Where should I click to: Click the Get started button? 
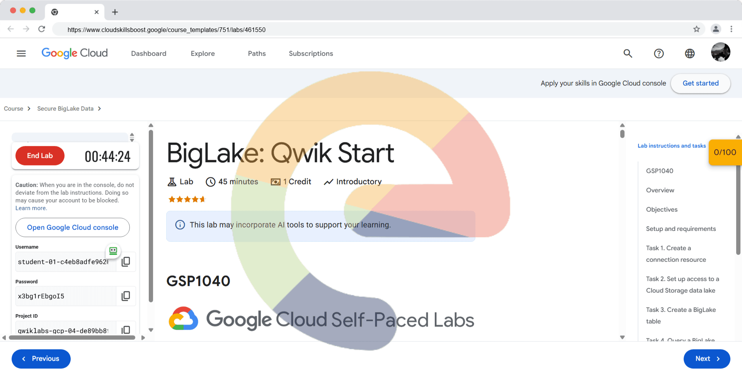701,83
